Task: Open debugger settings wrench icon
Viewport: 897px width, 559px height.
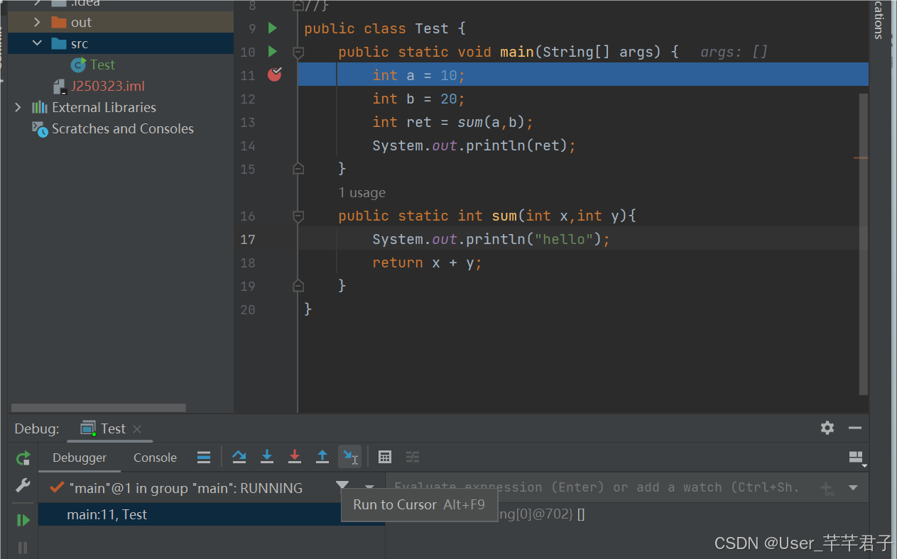Action: coord(23,486)
